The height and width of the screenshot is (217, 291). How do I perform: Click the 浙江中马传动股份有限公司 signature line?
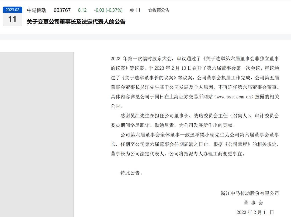tap(250, 194)
